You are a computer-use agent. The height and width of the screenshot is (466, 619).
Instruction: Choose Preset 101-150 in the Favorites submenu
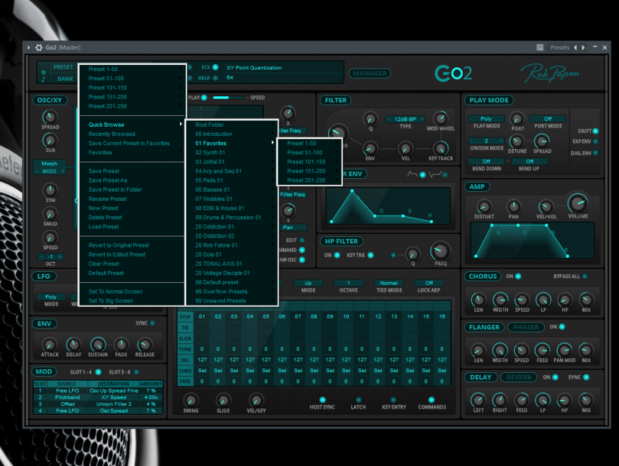click(310, 162)
